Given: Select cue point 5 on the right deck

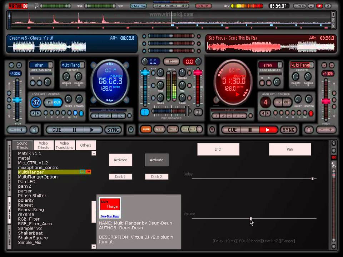Looking at the screenshot, I should tap(242, 116).
